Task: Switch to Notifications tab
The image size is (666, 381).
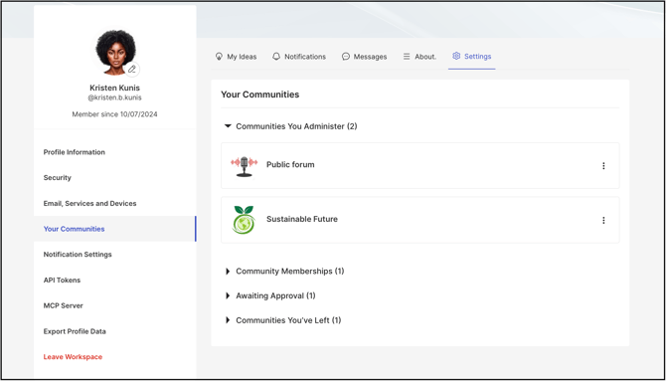Action: tap(299, 57)
